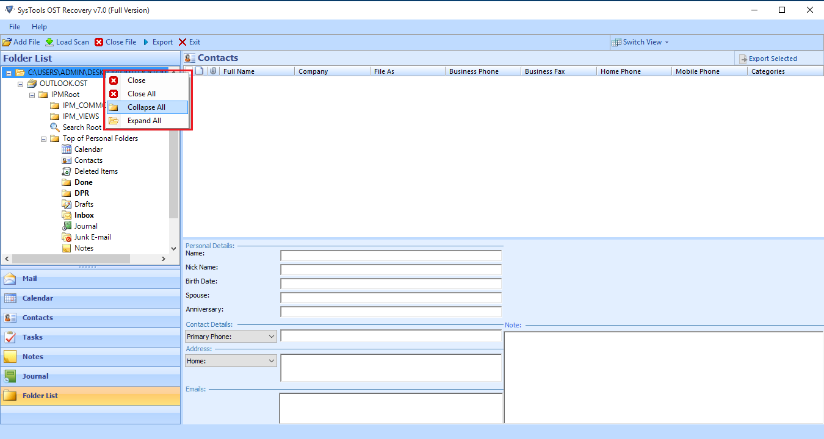Click Calendar icon in navigation pane

[10, 298]
